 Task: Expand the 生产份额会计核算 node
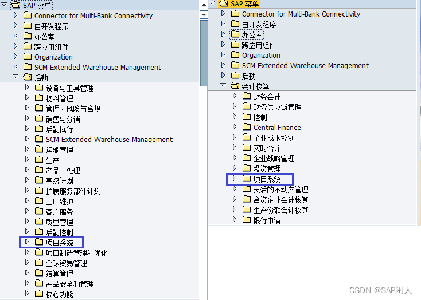click(x=235, y=209)
